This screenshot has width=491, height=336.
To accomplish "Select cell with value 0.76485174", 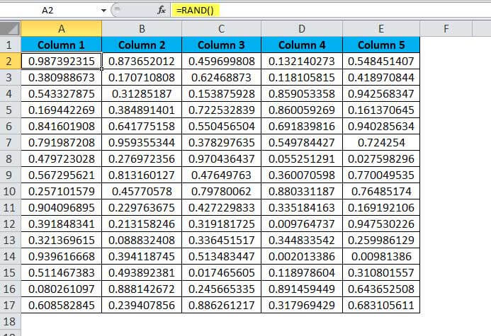I will tap(381, 191).
